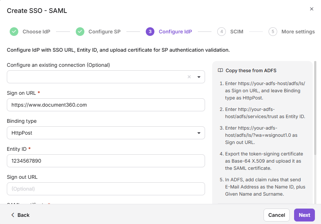Click the Binding type dropdown arrow

pyautogui.click(x=199, y=133)
